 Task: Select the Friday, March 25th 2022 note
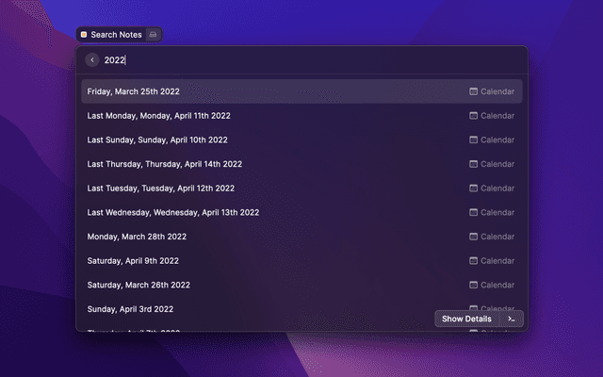tap(134, 91)
